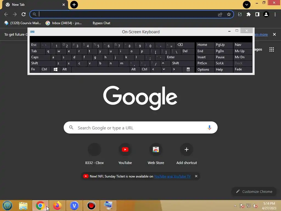The image size is (281, 211).
Task: Toggle the left Alt key on keyboard
Action: point(66,70)
